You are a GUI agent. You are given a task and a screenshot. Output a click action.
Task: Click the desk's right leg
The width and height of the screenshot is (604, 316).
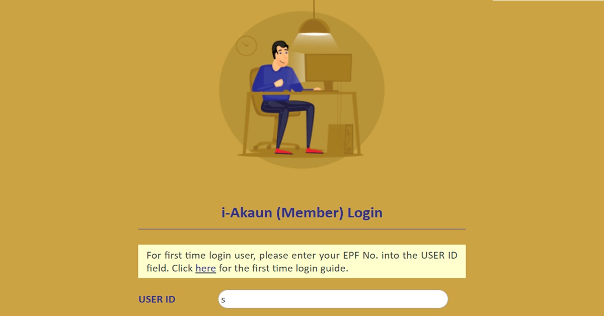click(x=357, y=123)
